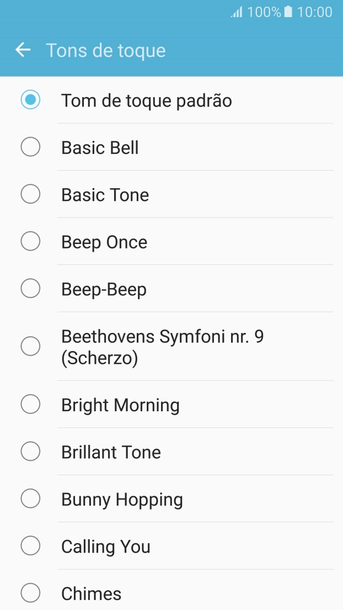343x610 pixels.
Task: Choose the Basic Tone radio button
Action: click(x=30, y=194)
